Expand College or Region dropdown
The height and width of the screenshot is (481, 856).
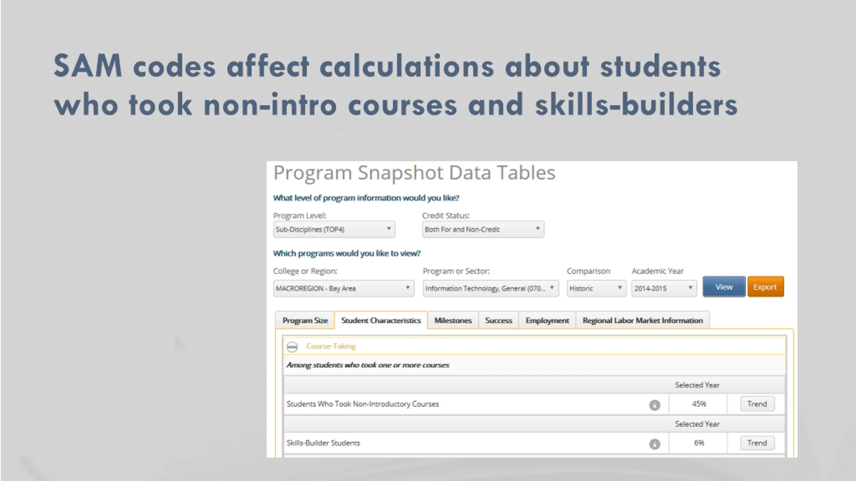click(344, 288)
